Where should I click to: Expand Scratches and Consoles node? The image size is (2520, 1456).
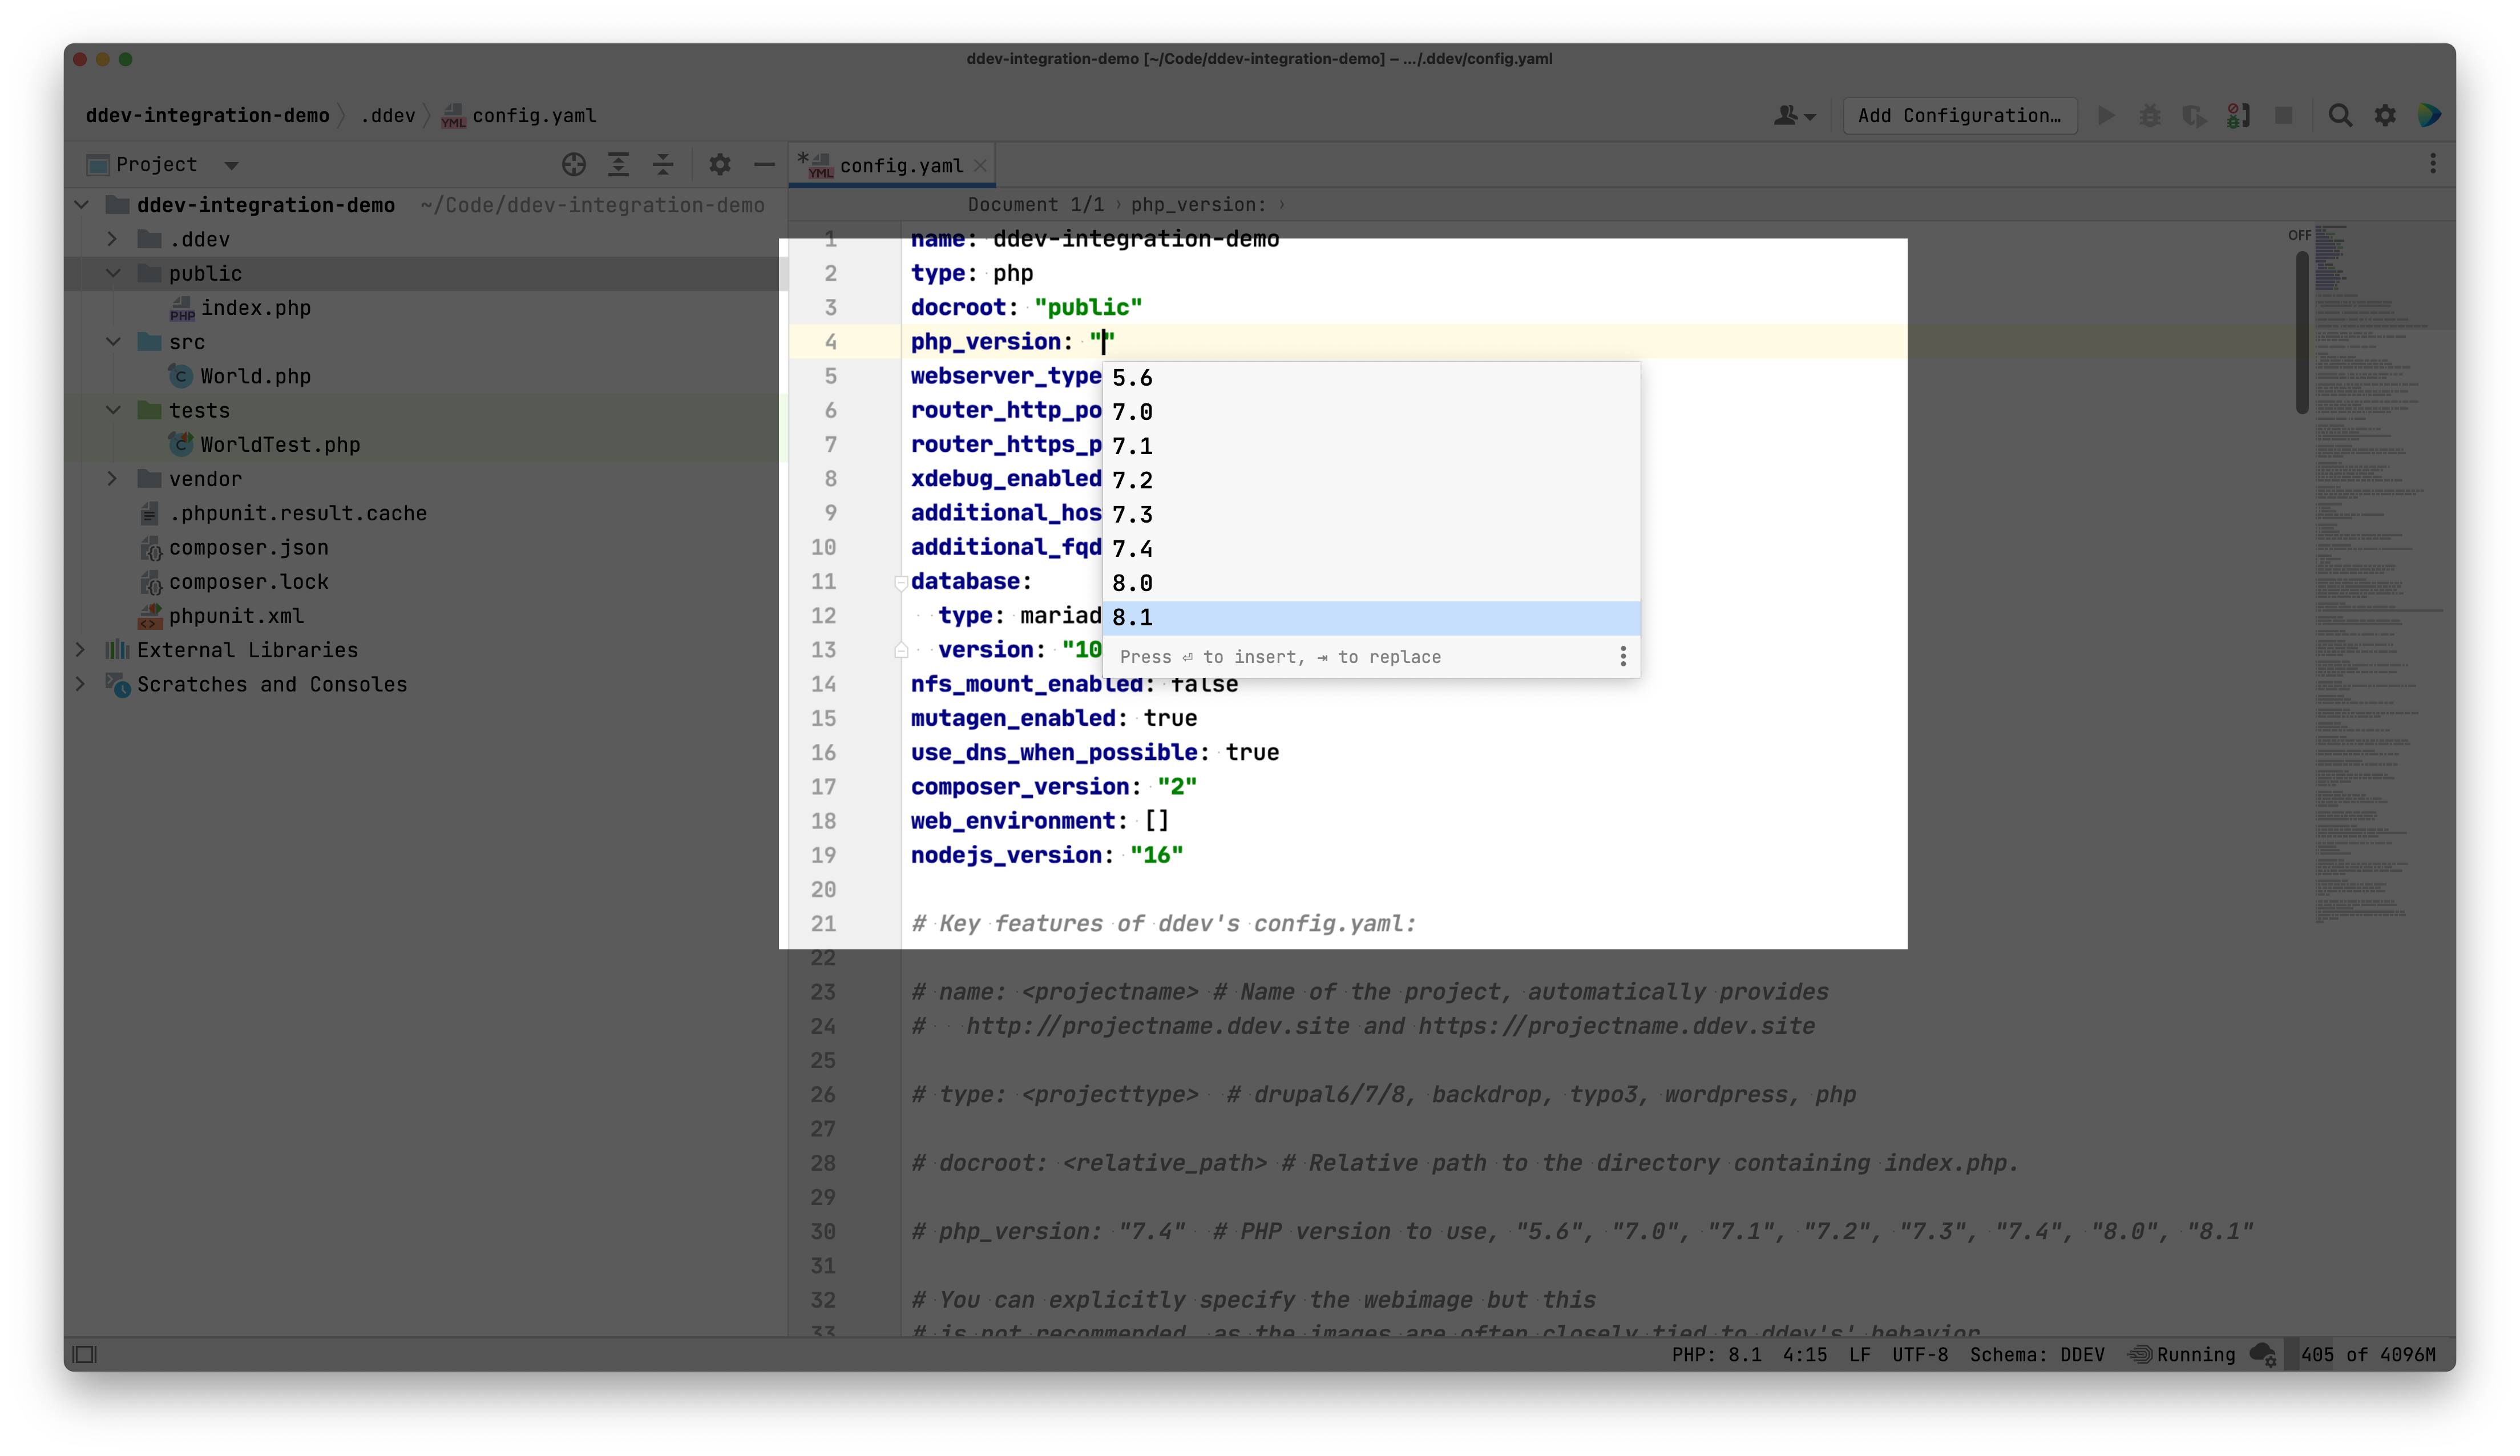pos(82,684)
